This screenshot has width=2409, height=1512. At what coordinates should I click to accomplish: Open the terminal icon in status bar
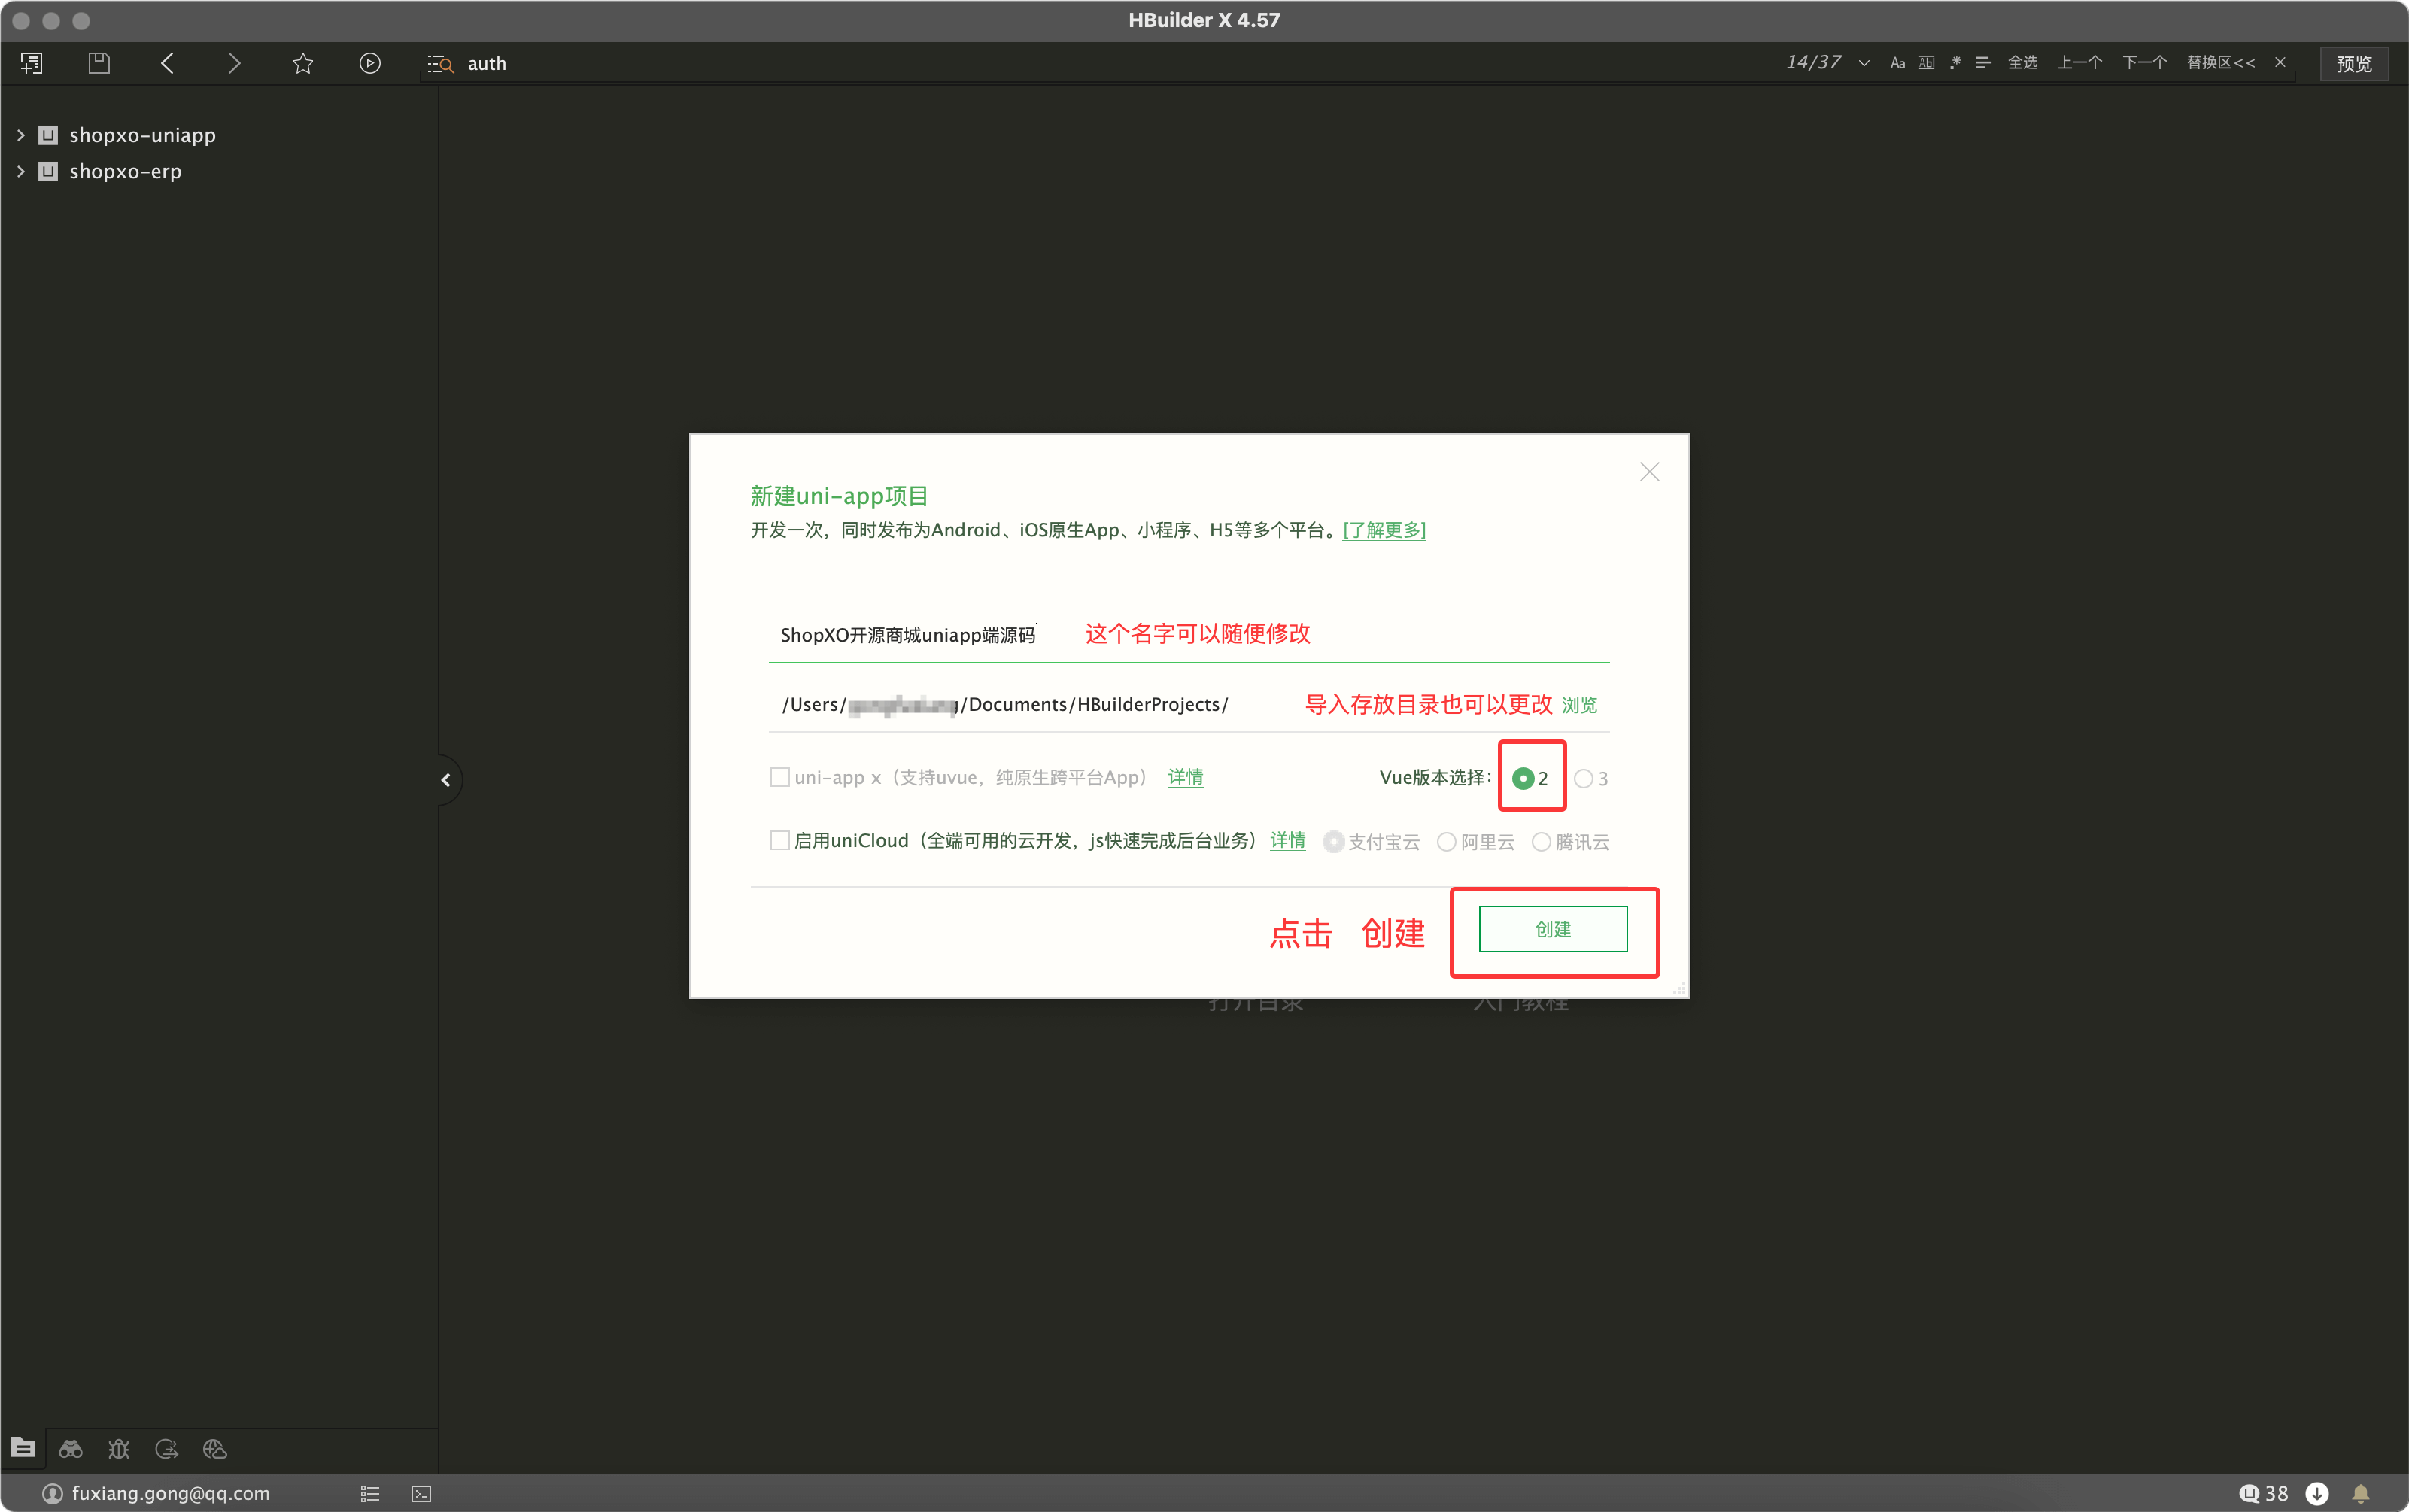pyautogui.click(x=421, y=1493)
